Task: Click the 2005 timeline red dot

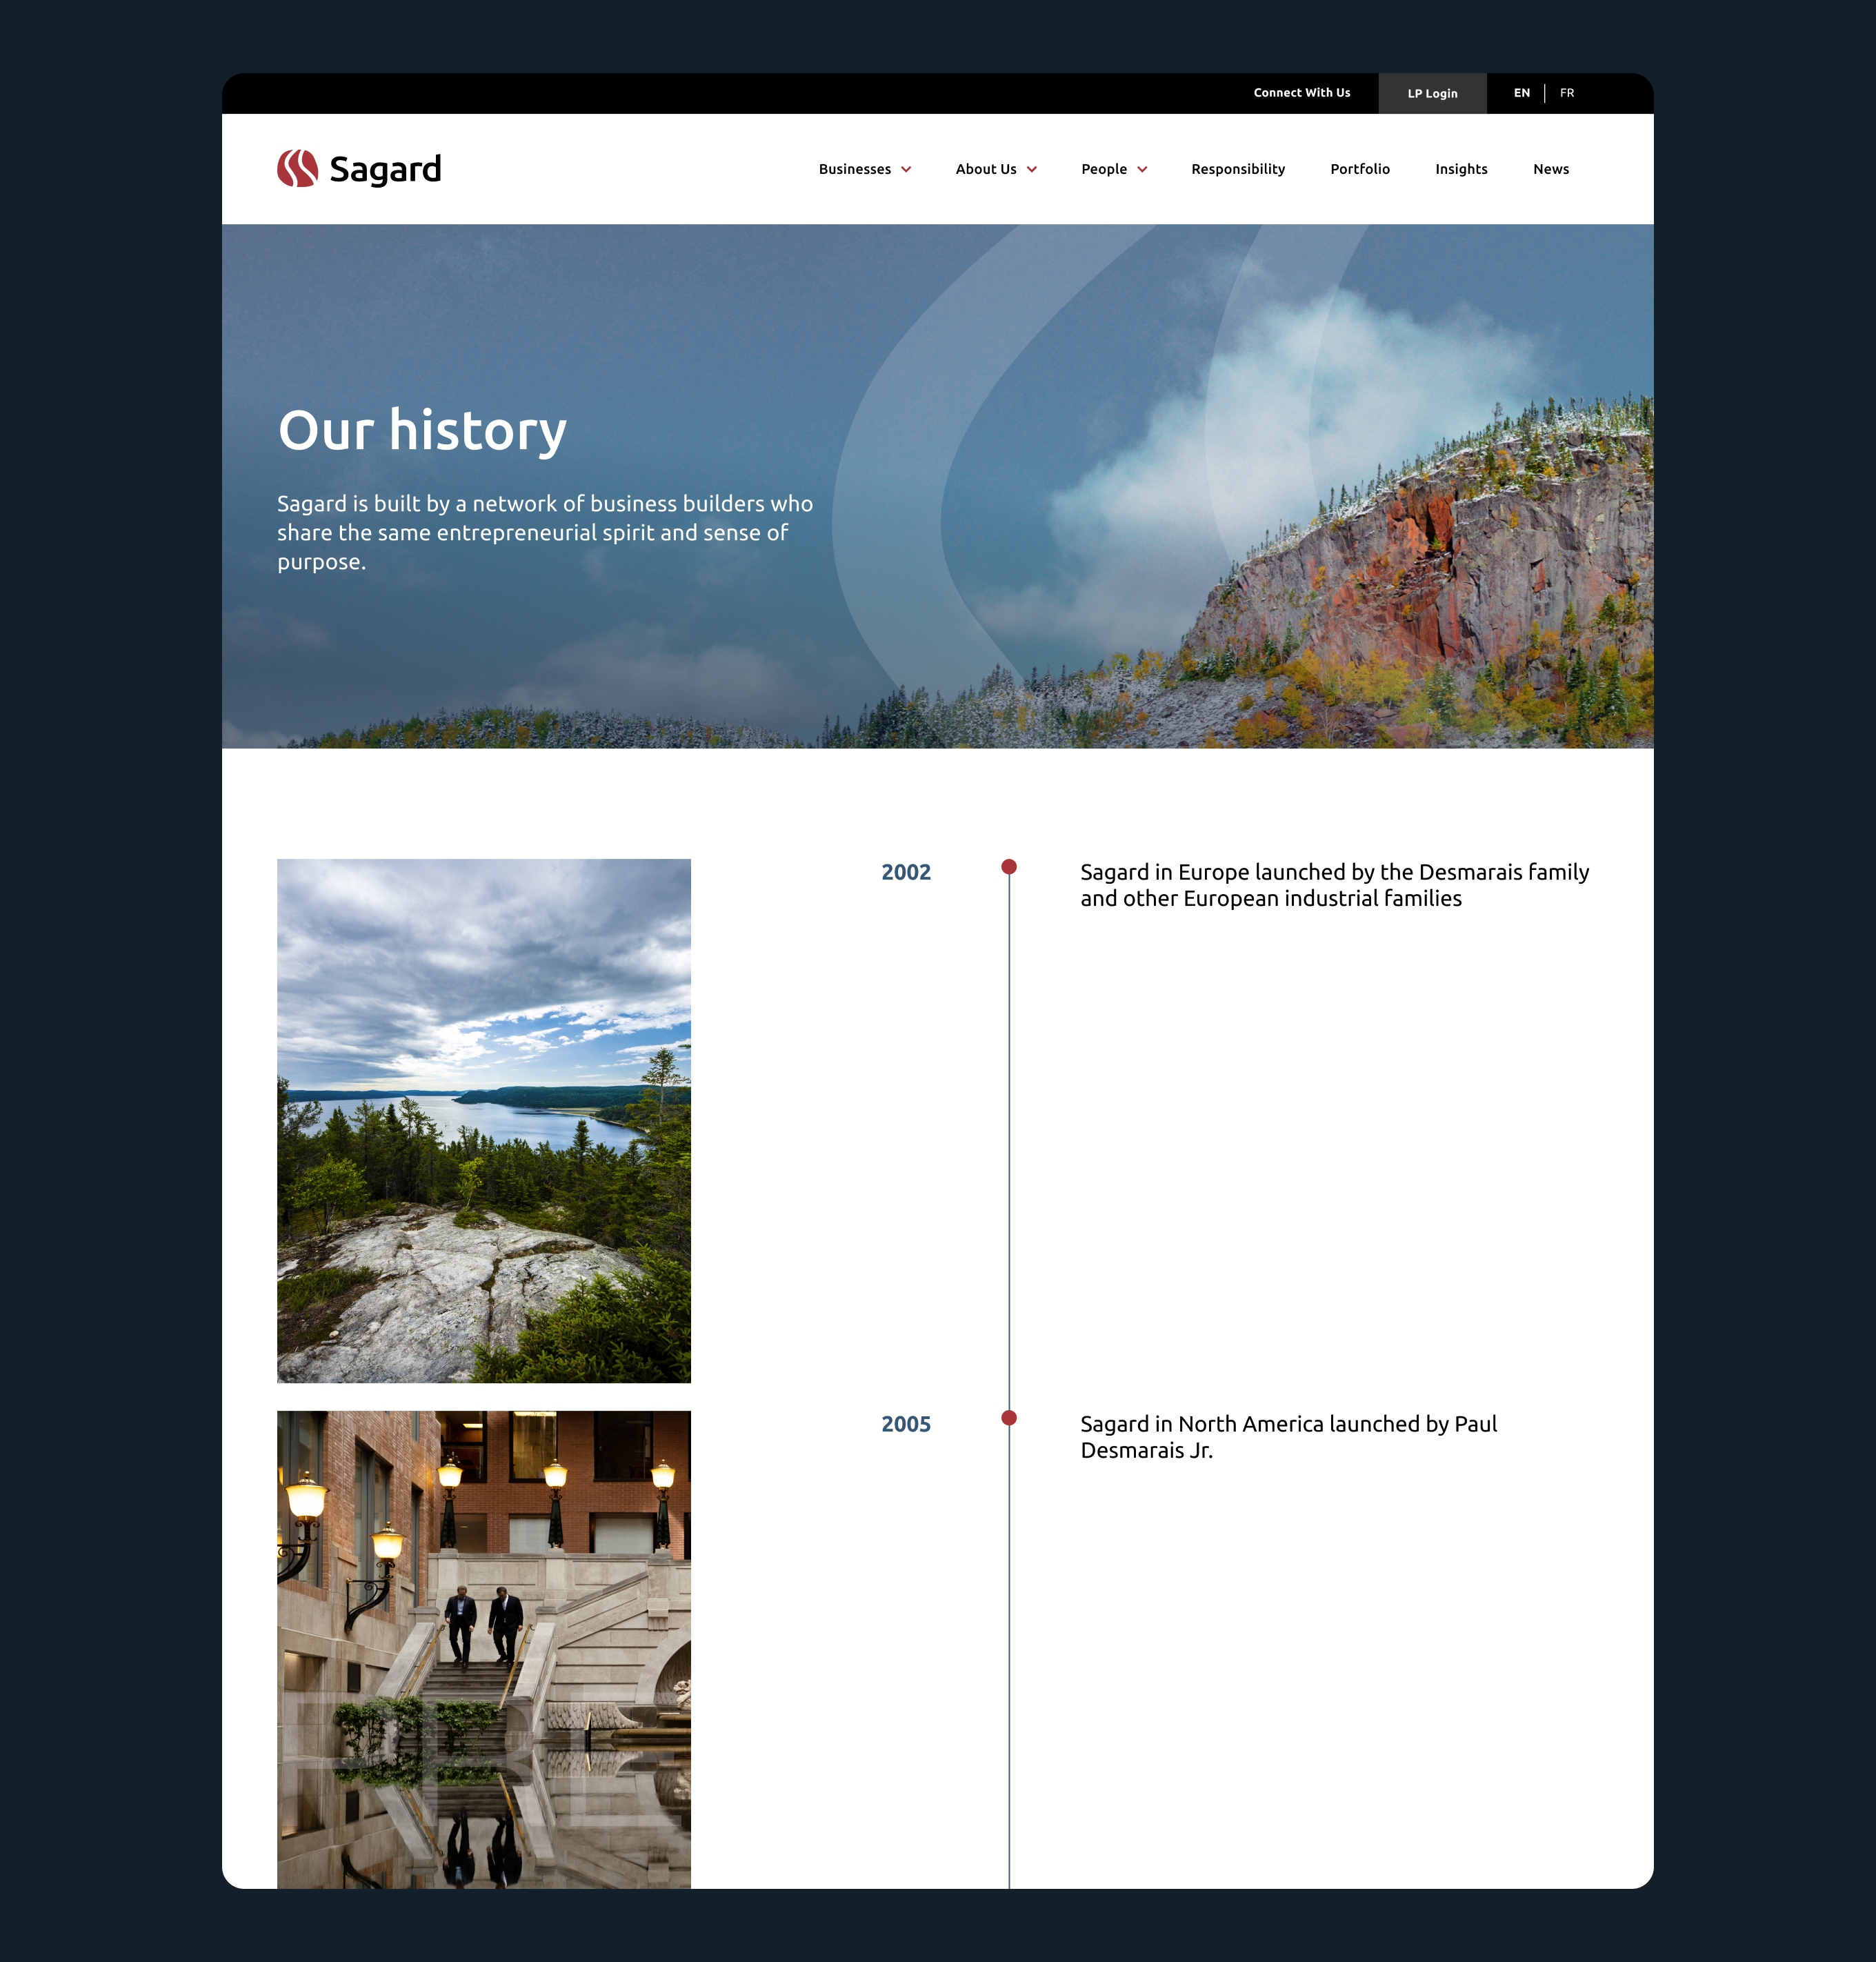Action: (x=1009, y=1418)
